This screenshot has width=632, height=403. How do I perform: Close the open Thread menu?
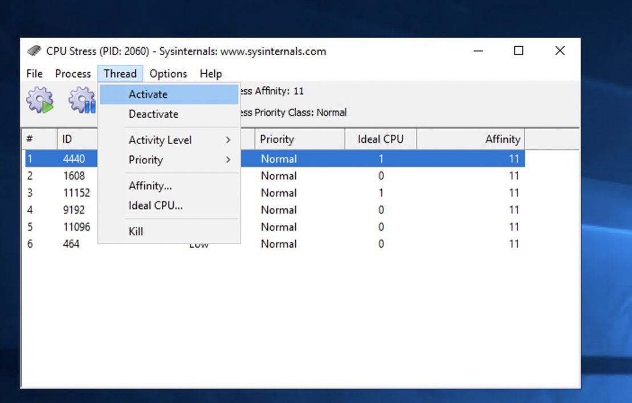pyautogui.click(x=120, y=73)
